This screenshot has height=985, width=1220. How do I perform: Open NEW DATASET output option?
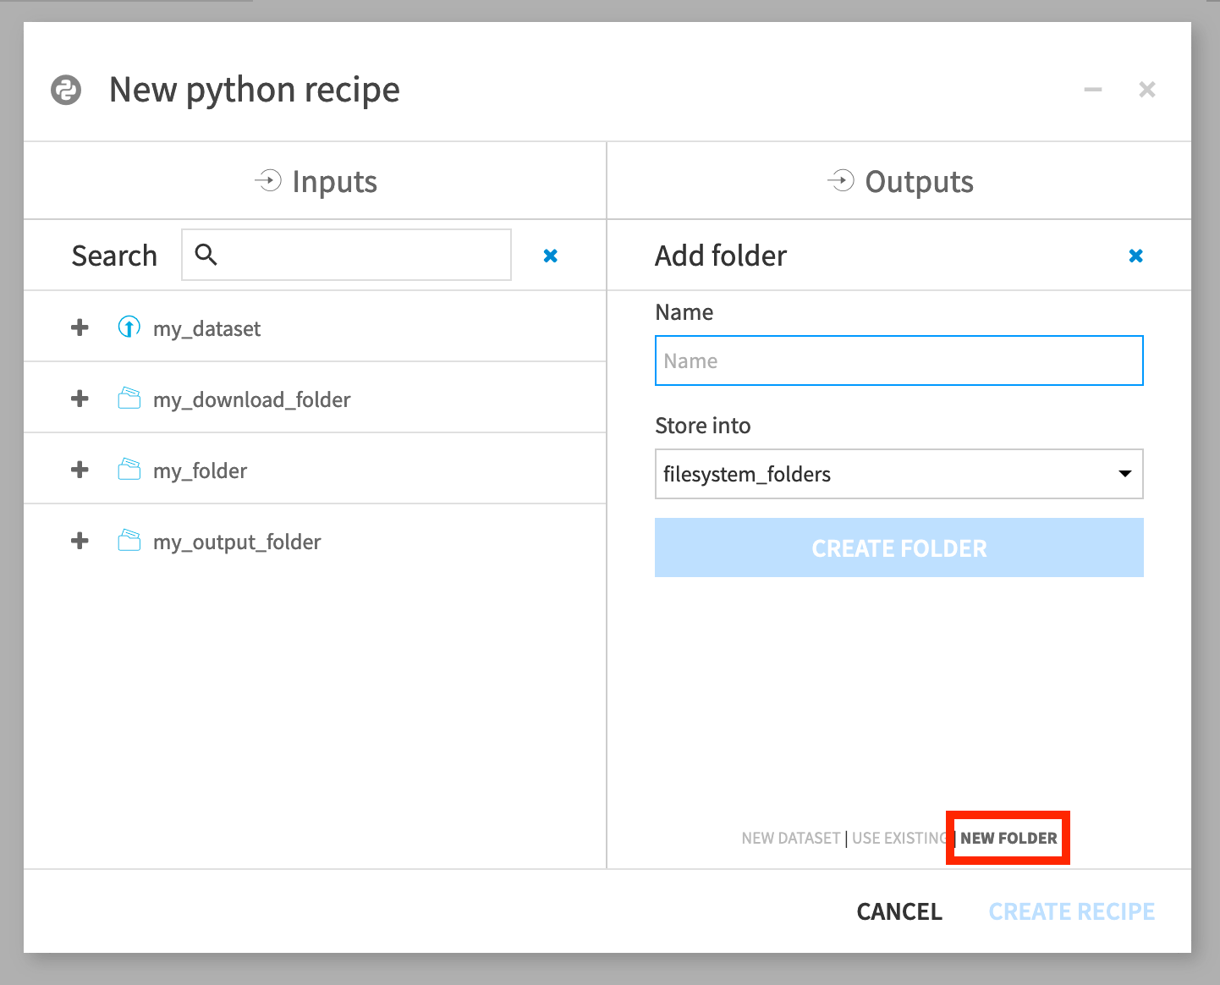coord(790,838)
